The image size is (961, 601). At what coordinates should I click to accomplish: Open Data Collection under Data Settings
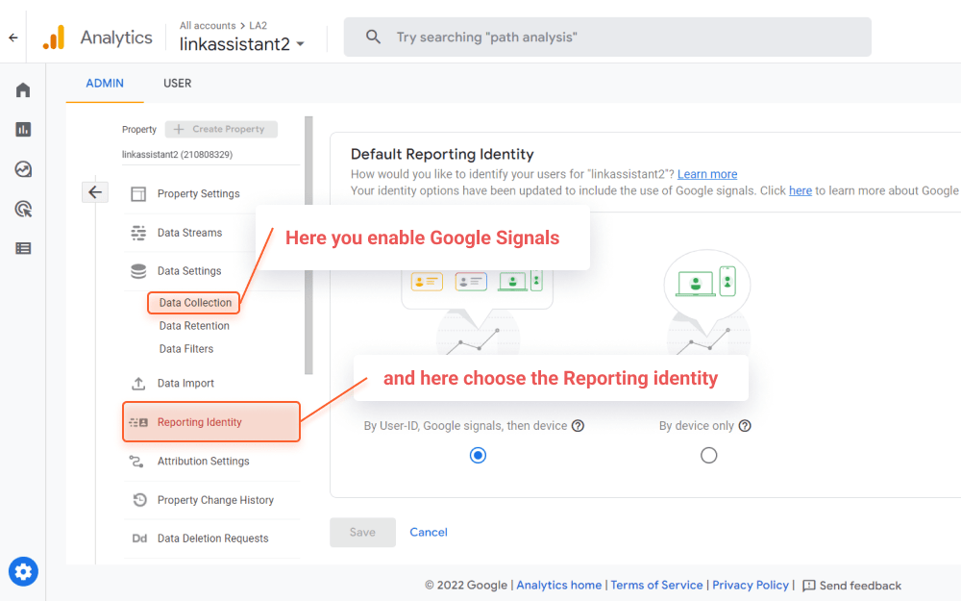195,303
